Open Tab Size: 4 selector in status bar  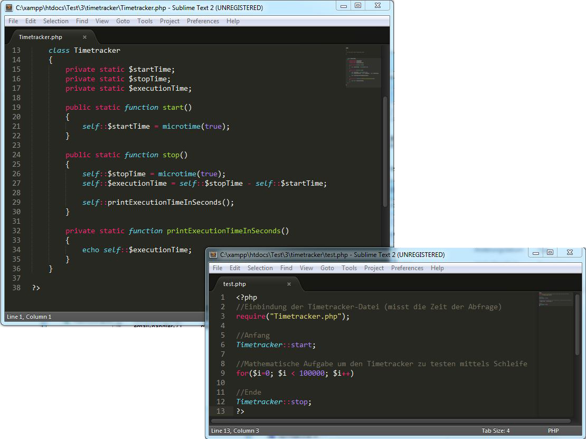coord(496,431)
